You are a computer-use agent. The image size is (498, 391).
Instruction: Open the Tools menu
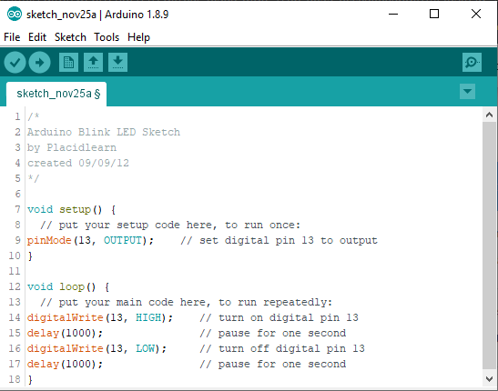point(107,37)
